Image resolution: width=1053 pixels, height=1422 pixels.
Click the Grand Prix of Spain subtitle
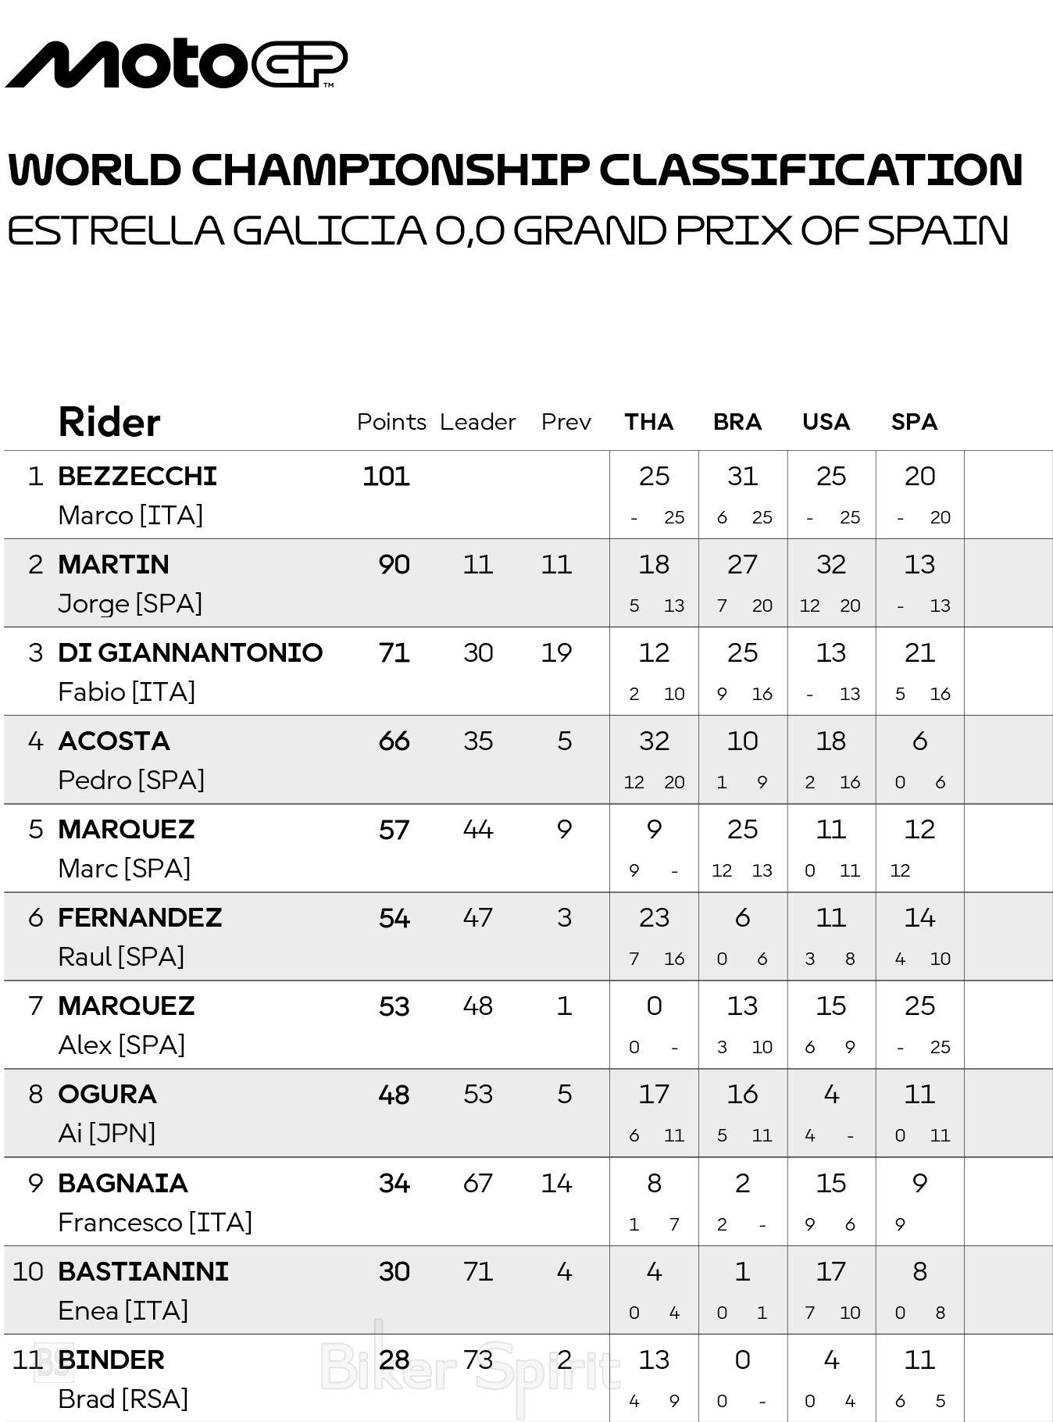point(508,230)
